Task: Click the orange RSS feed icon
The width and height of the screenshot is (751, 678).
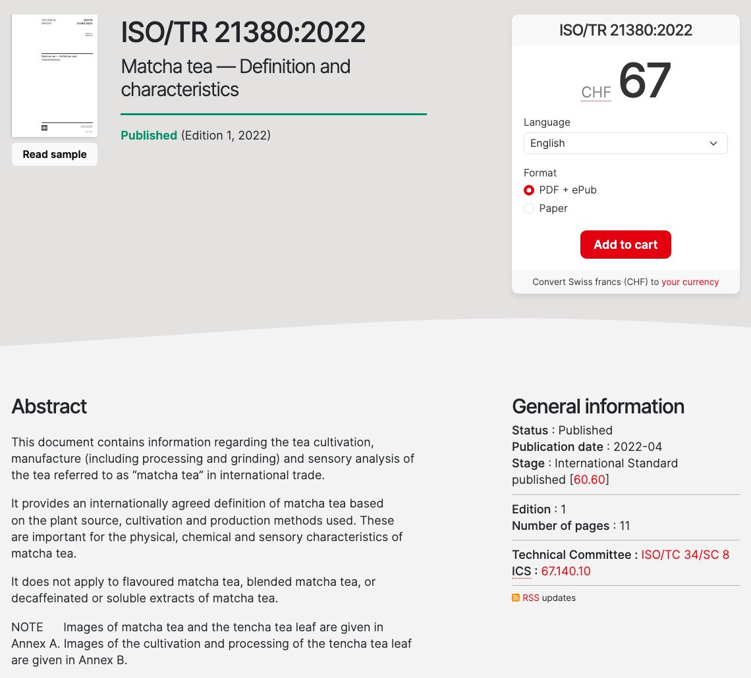Action: 516,598
